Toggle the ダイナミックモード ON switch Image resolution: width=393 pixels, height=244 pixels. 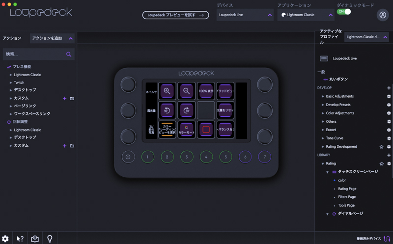click(343, 11)
